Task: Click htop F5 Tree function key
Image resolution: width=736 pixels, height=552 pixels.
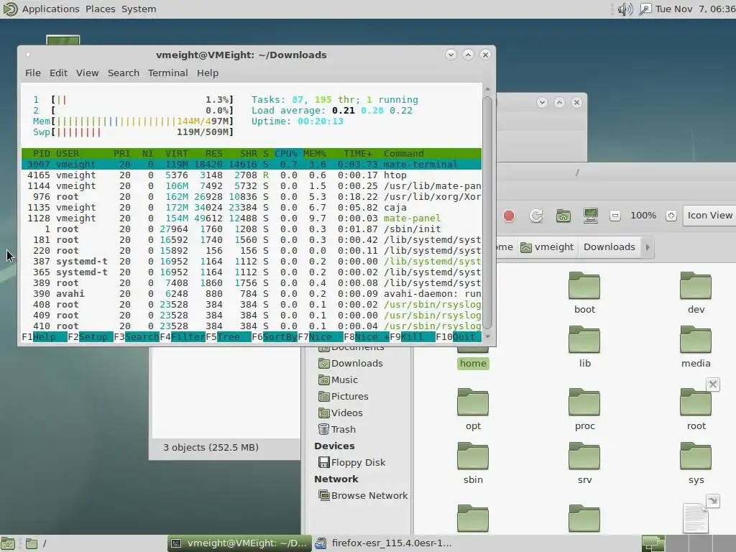Action: pyautogui.click(x=229, y=337)
